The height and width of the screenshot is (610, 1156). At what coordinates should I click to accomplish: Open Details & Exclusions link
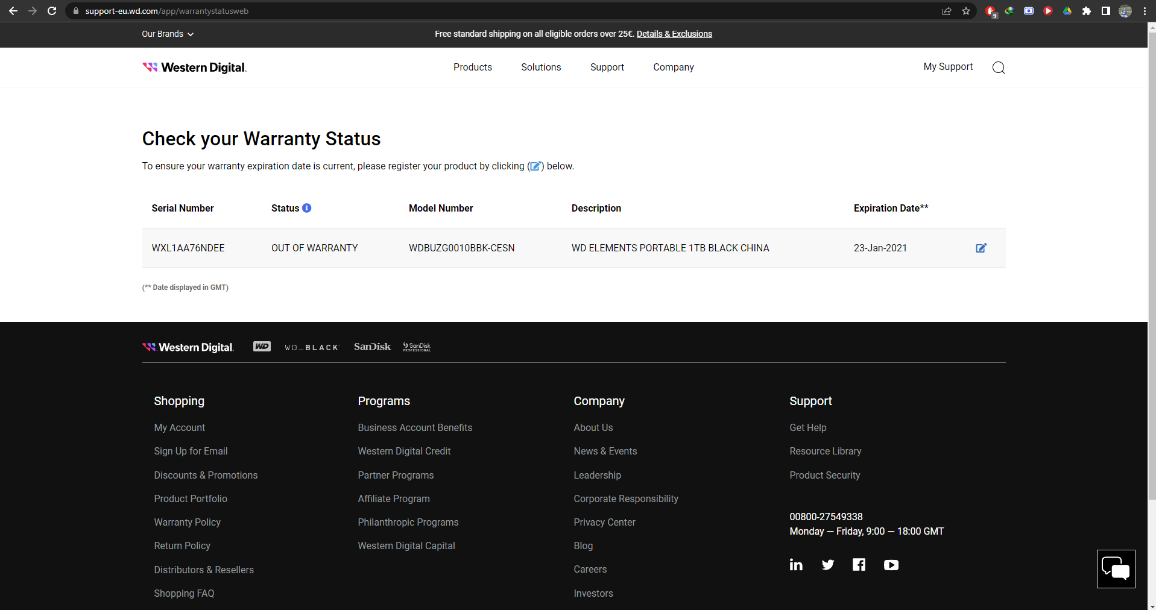[674, 34]
